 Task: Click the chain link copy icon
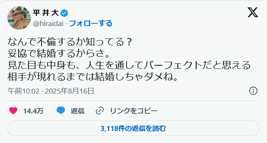[x=100, y=111]
